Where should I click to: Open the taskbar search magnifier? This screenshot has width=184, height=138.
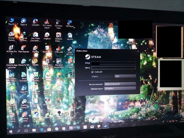click(18, 131)
